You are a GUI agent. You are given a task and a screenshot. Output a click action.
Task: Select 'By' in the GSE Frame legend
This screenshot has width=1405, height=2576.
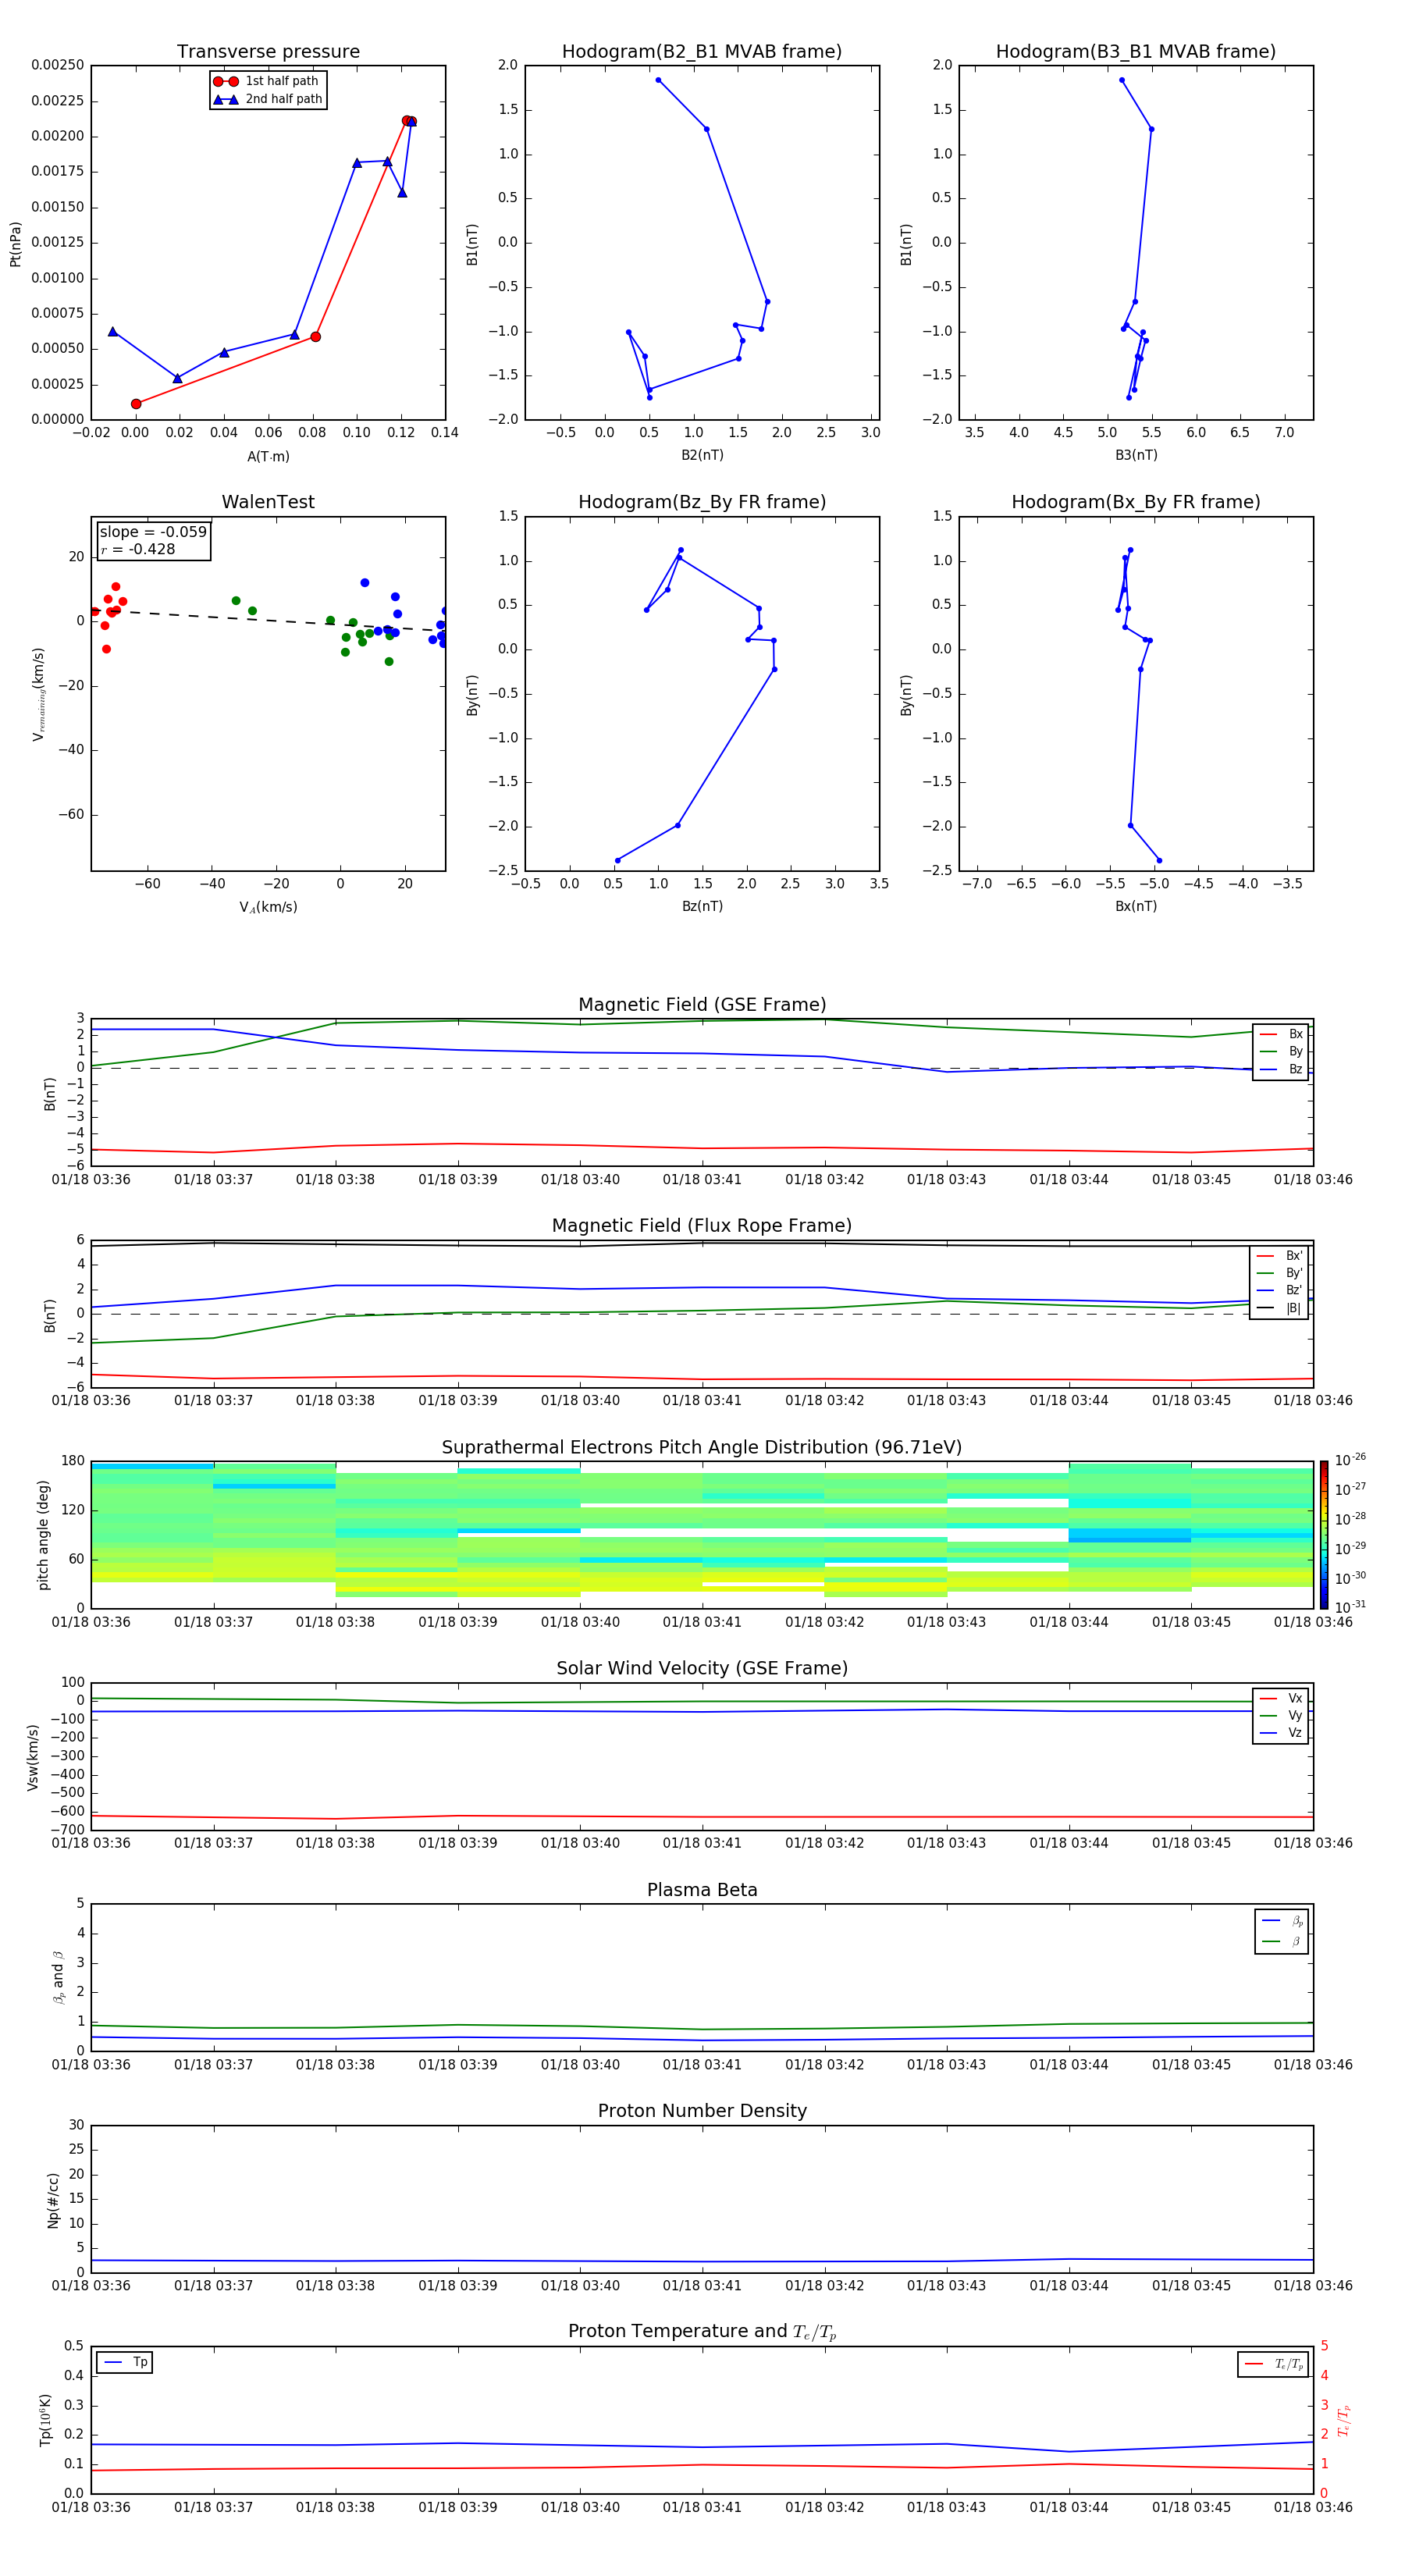1281,1051
